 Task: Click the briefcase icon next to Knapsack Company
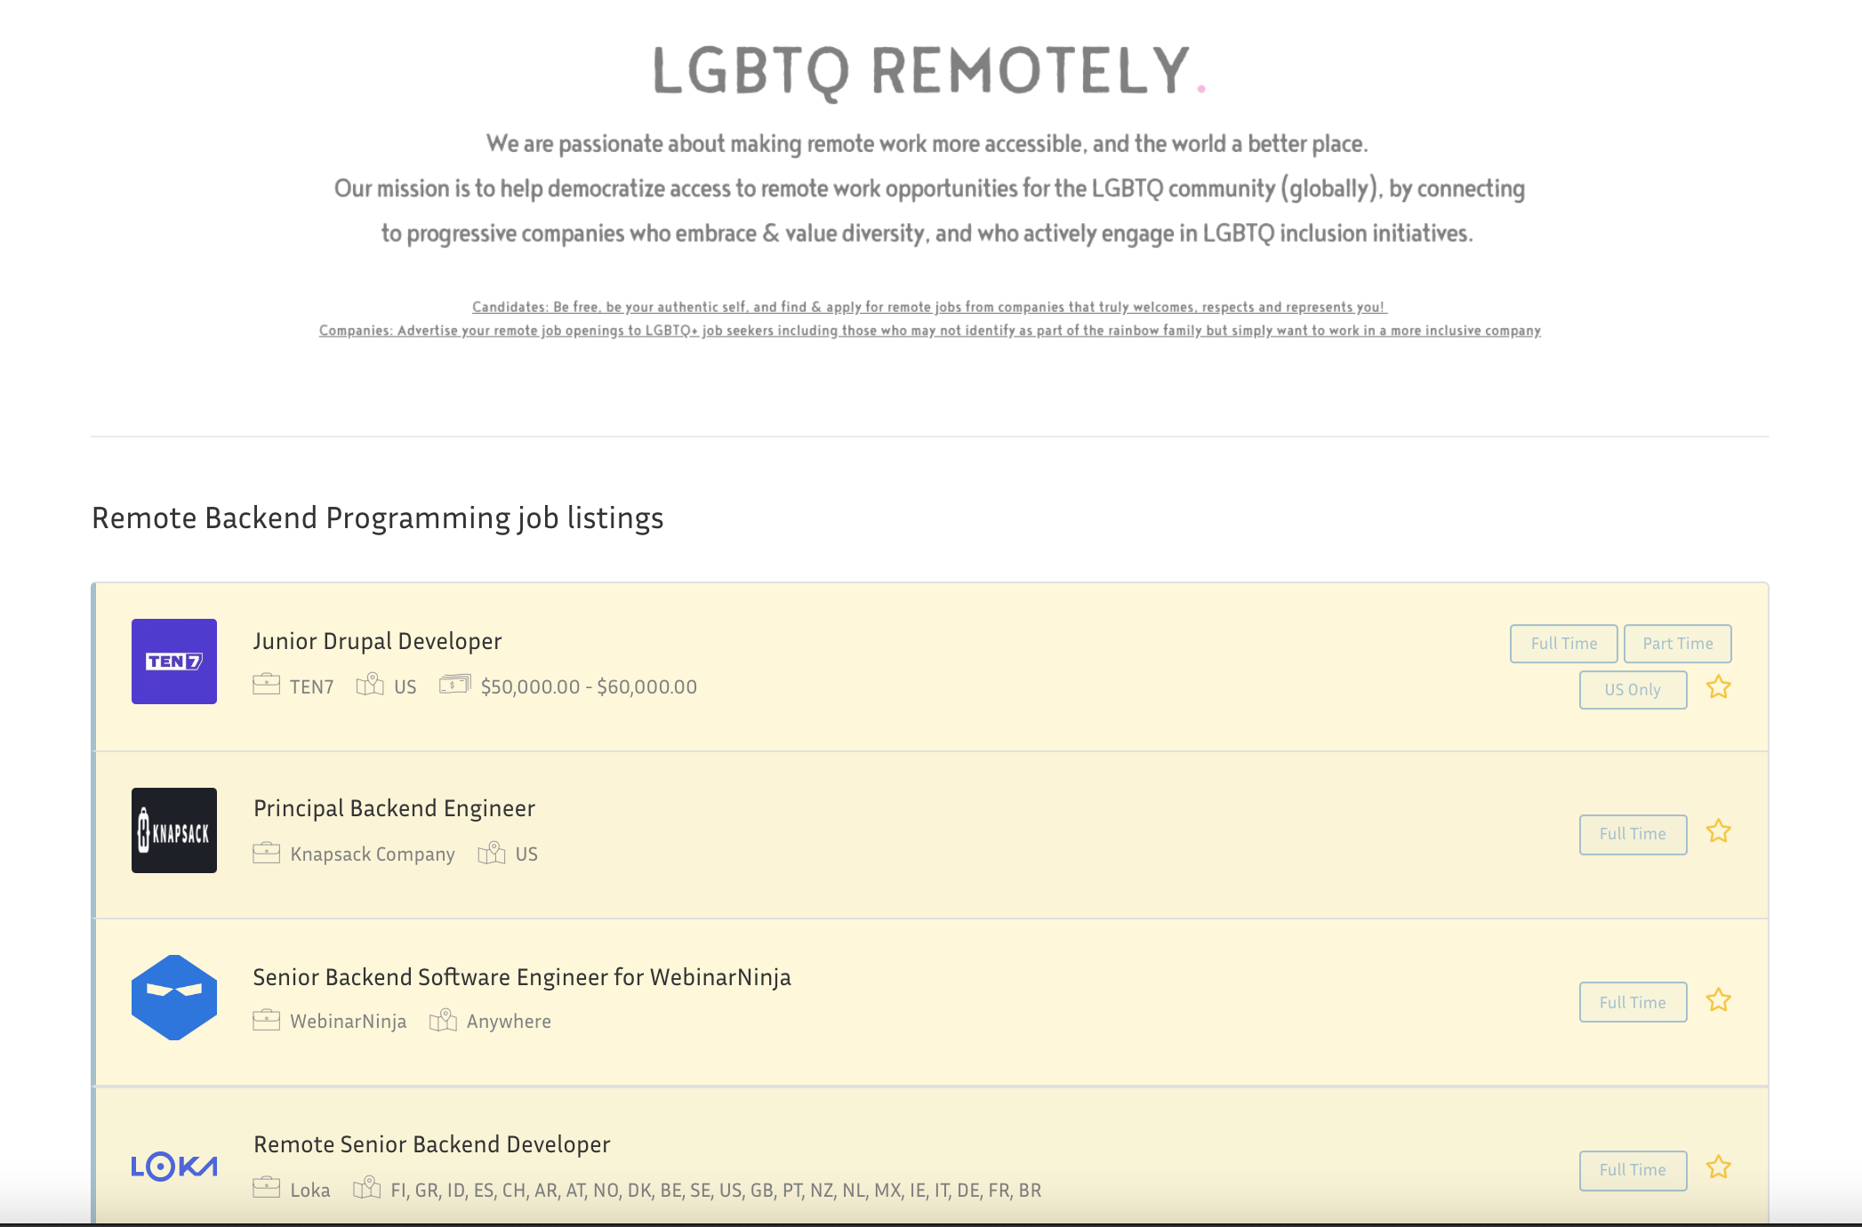[265, 853]
